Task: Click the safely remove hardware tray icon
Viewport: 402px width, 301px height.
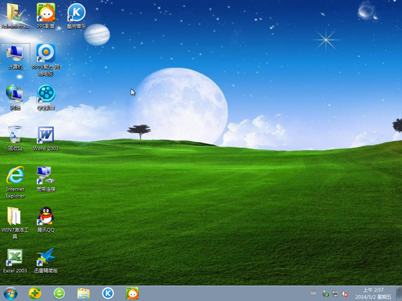Action: click(x=326, y=294)
